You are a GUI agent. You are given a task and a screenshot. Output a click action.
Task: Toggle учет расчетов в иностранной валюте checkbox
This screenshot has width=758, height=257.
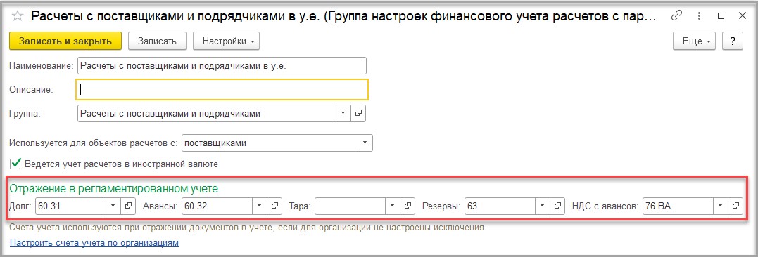(x=16, y=164)
